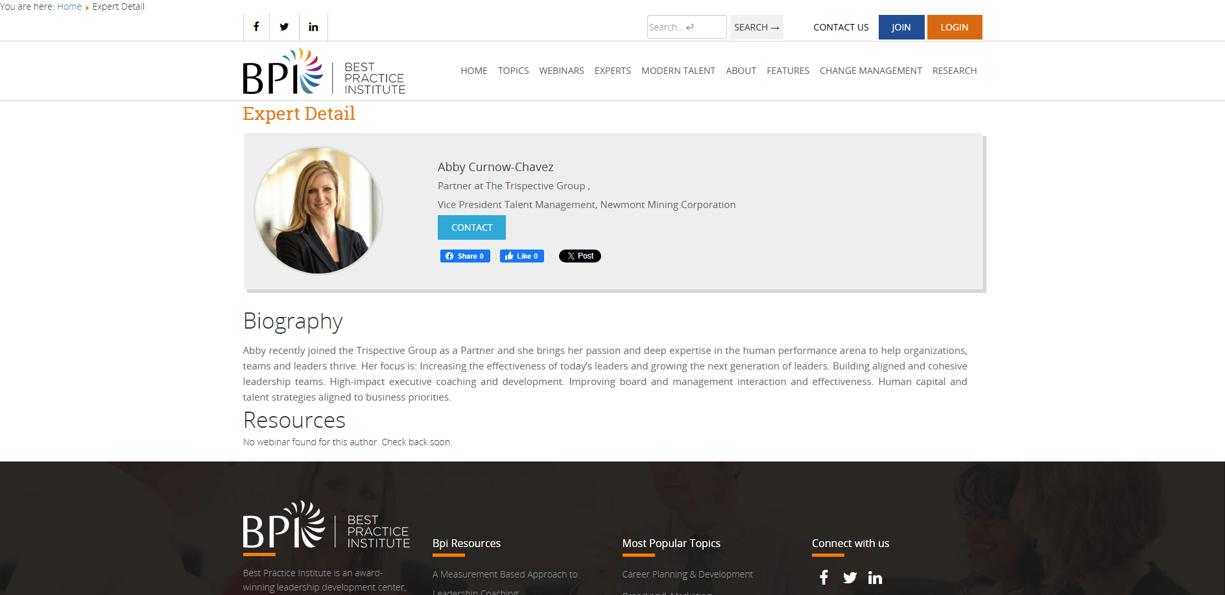Click the footer Facebook icon
This screenshot has width=1225, height=595.
click(824, 577)
